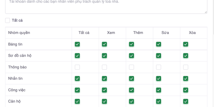Viewport: 214px width, 107px height.
Task: Uncheck "Thêm" permission for Sơ đồ căn hộ
Action: 131,56
